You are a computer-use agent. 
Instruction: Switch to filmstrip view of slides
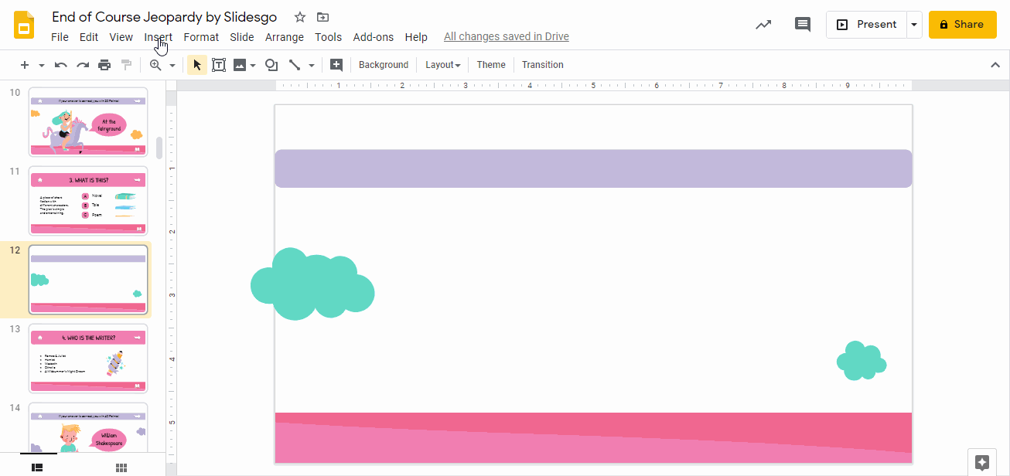tap(37, 467)
